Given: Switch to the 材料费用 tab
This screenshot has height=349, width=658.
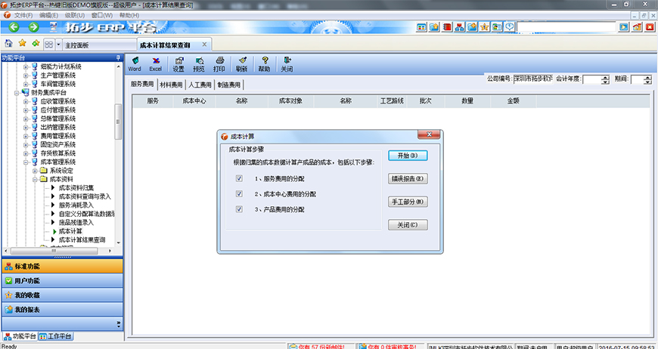Looking at the screenshot, I should 171,85.
